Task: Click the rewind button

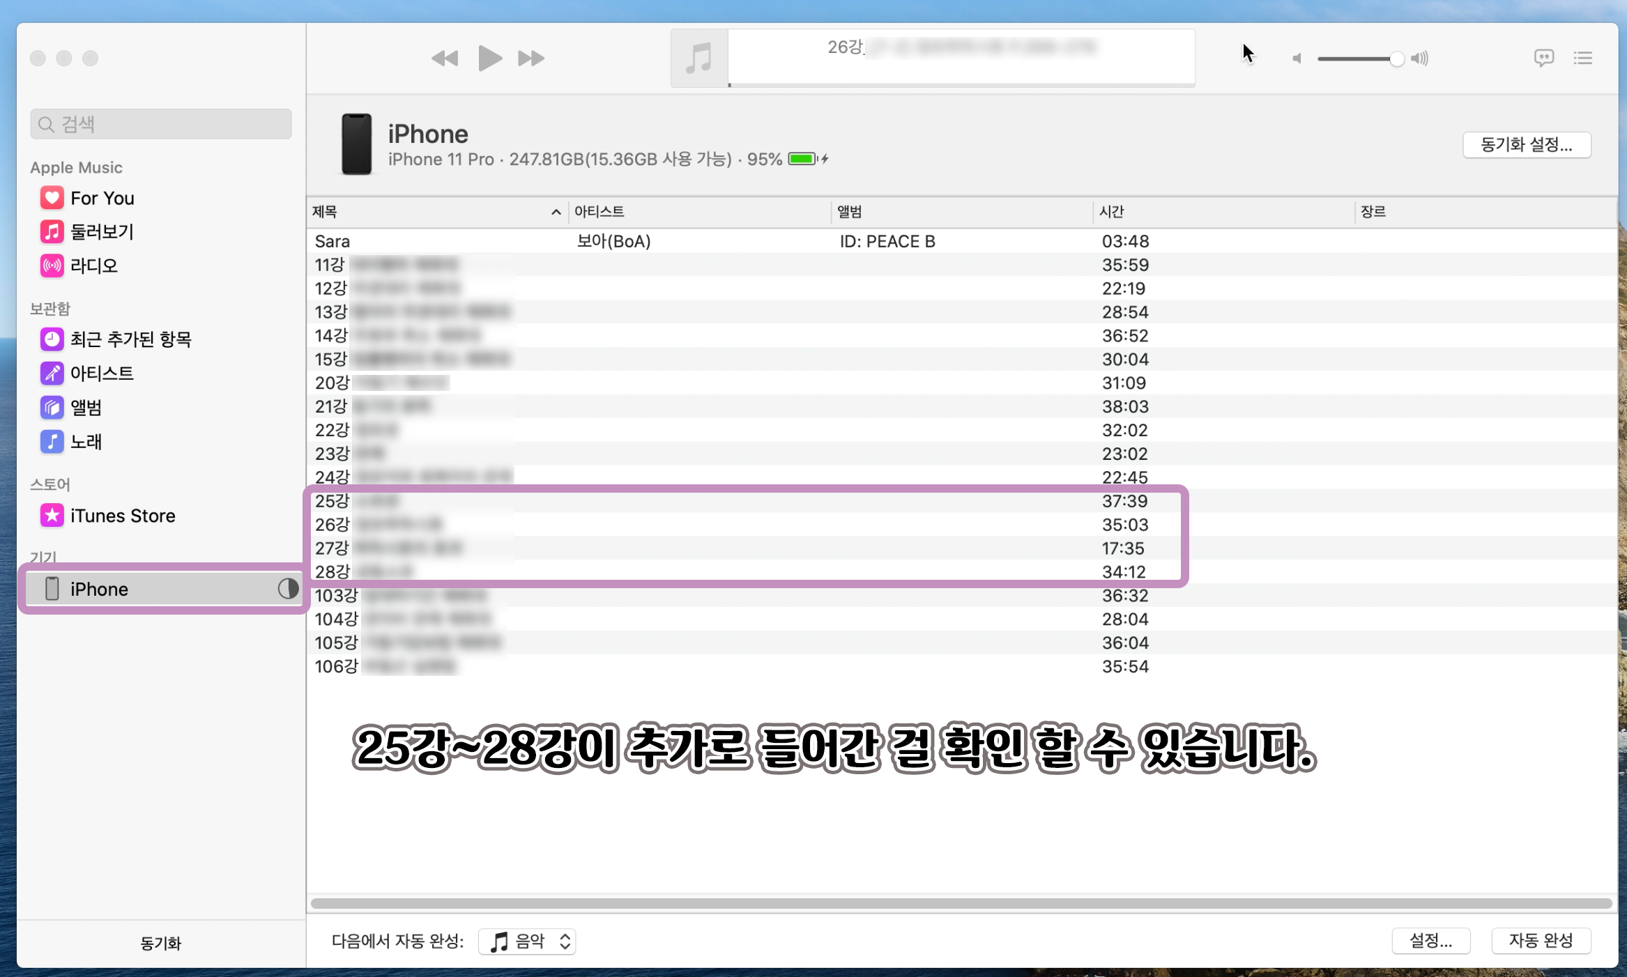Action: (445, 58)
